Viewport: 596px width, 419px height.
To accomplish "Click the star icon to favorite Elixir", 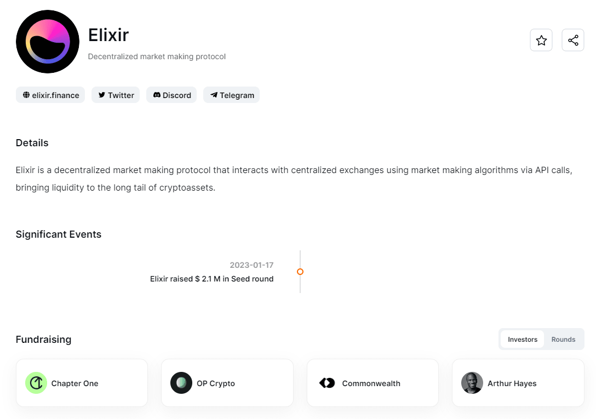I will coord(541,40).
